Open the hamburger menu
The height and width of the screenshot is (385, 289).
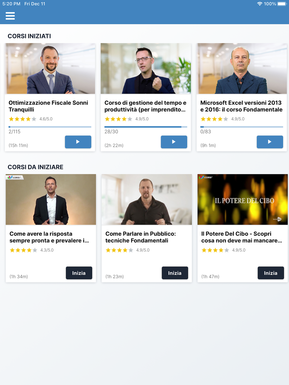pyautogui.click(x=10, y=16)
